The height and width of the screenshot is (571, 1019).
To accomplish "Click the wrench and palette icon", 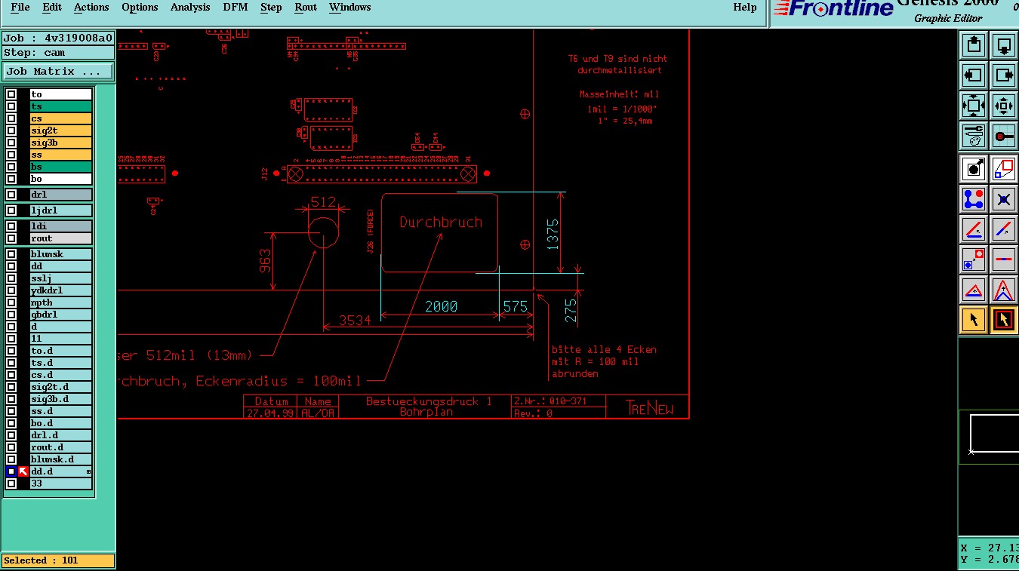I will (974, 136).
